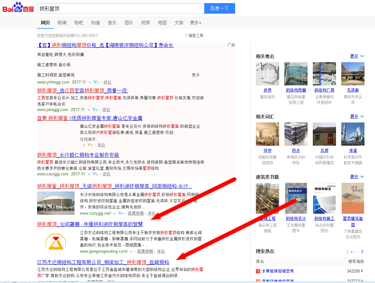This screenshot has height=283, width=375.
Task: Select the 无梁殿 thumbnail image
Action: 353,74
